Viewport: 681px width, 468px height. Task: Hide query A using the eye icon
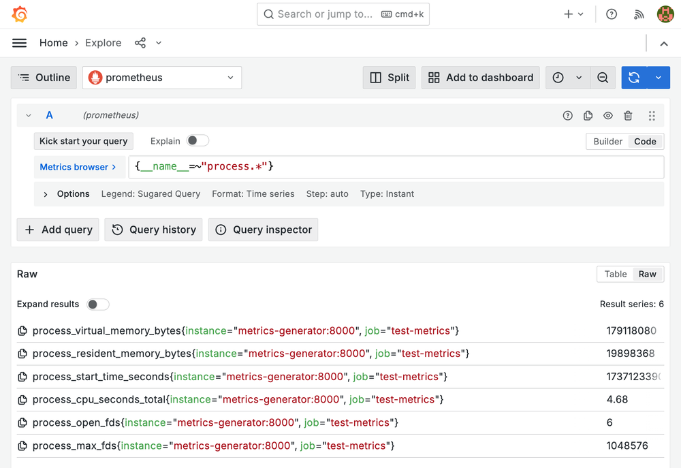[x=608, y=116]
